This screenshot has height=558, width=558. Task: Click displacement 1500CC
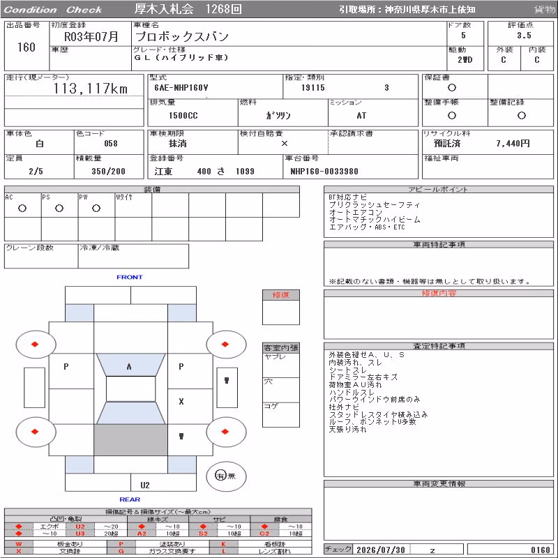pos(183,116)
